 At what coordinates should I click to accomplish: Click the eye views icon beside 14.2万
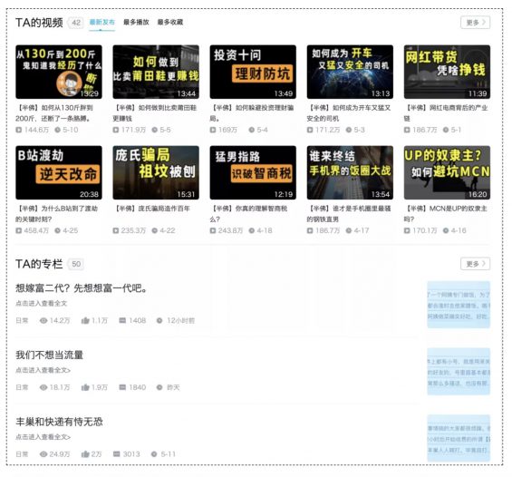pos(43,320)
